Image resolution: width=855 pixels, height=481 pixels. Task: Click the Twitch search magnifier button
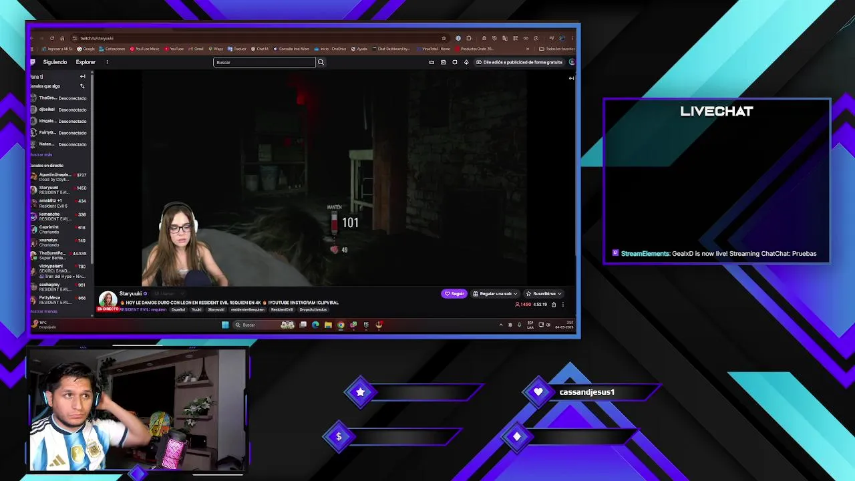[x=321, y=62]
